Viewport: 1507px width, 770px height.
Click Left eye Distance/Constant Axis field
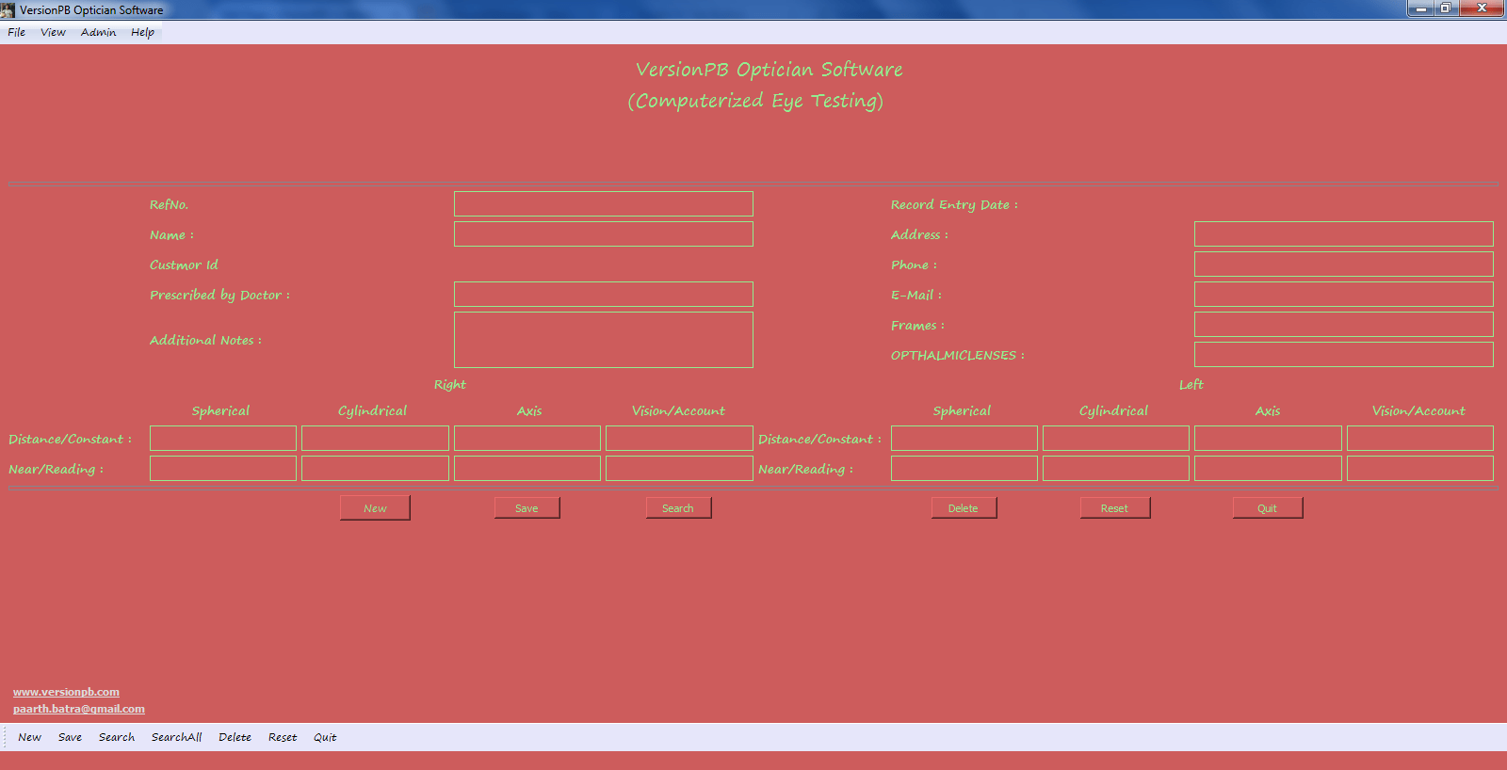tap(1268, 439)
